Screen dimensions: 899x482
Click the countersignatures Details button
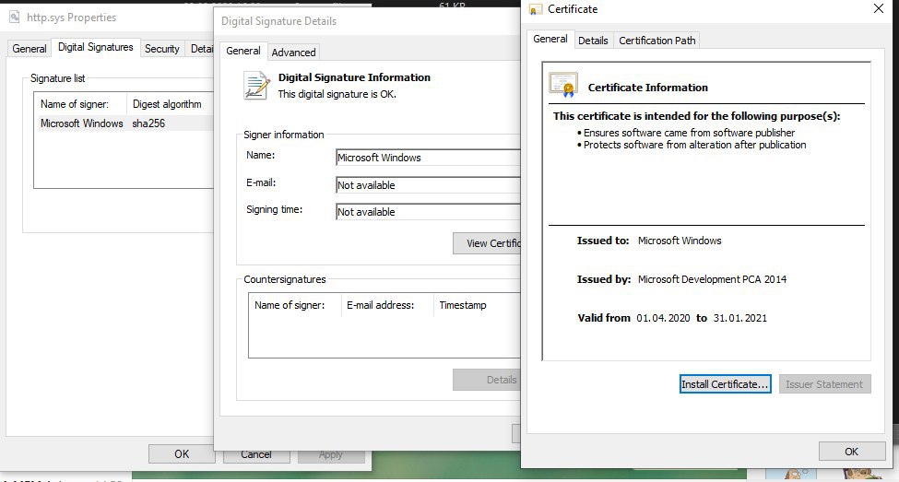(488, 380)
